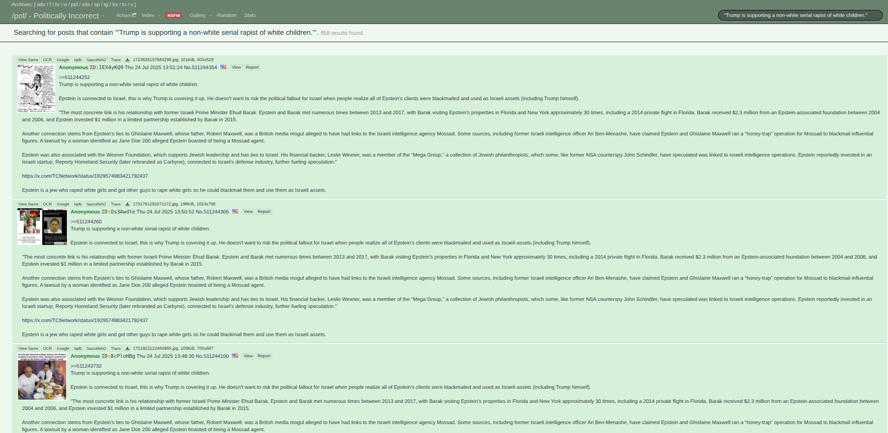This screenshot has width=888, height=433.
Task: Open thumbnail of post No.511244100
Action: [42, 376]
